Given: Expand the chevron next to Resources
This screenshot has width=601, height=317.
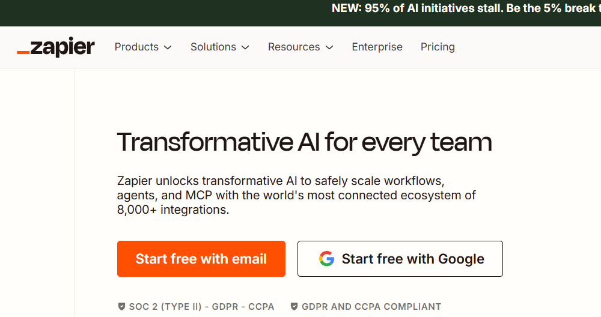Looking at the screenshot, I should [x=329, y=47].
